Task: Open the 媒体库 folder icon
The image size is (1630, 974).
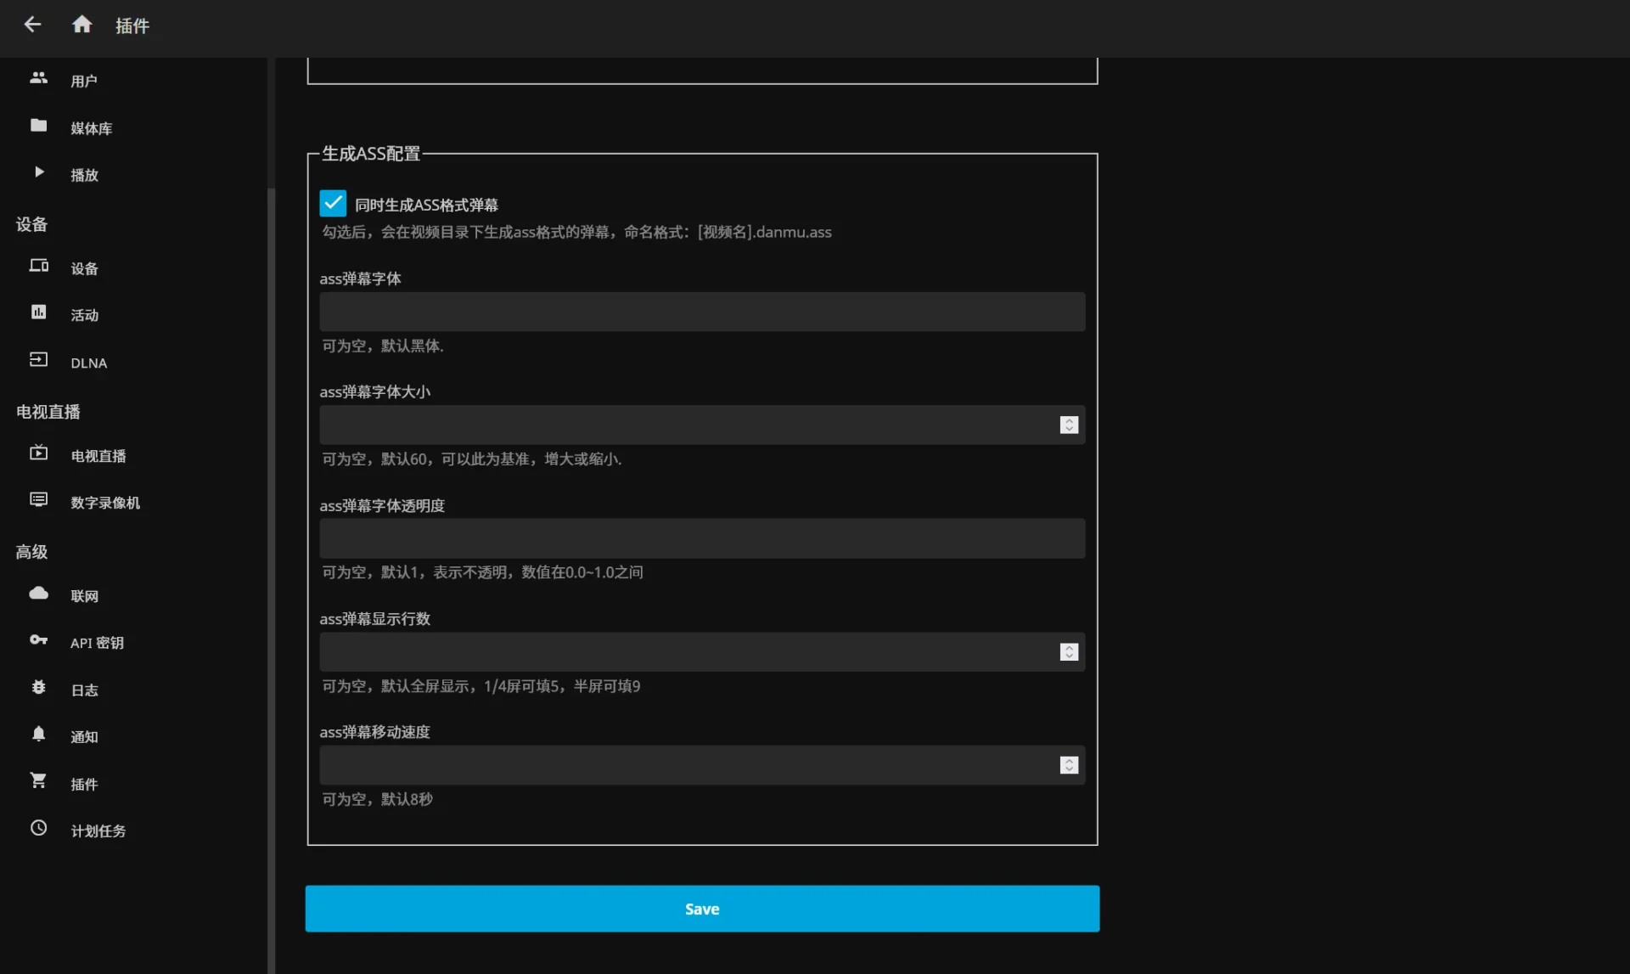Action: click(x=38, y=126)
